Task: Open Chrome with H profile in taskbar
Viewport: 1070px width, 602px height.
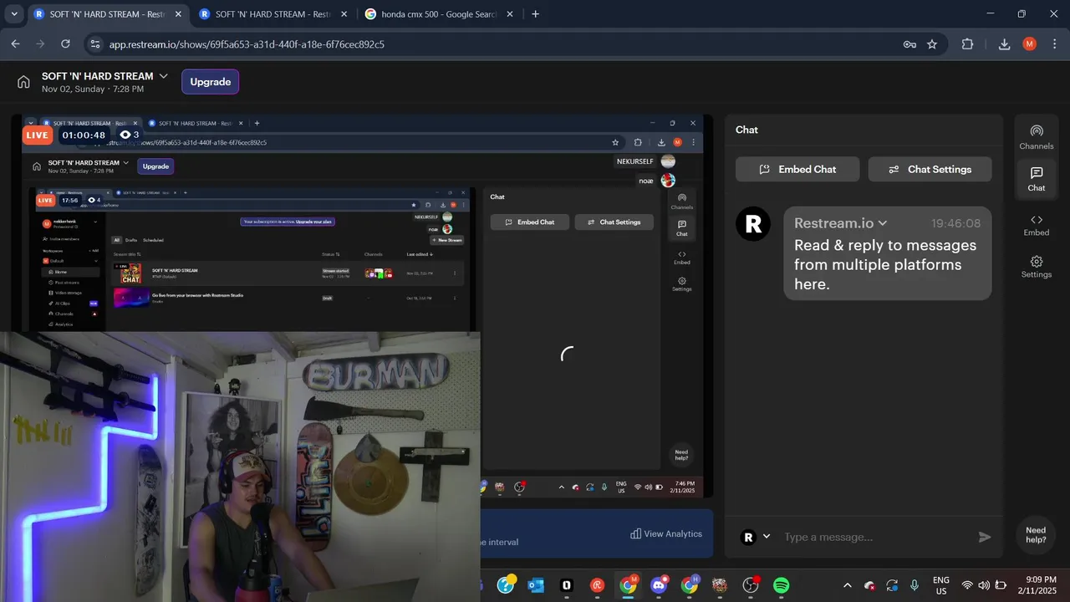Action: tap(690, 585)
